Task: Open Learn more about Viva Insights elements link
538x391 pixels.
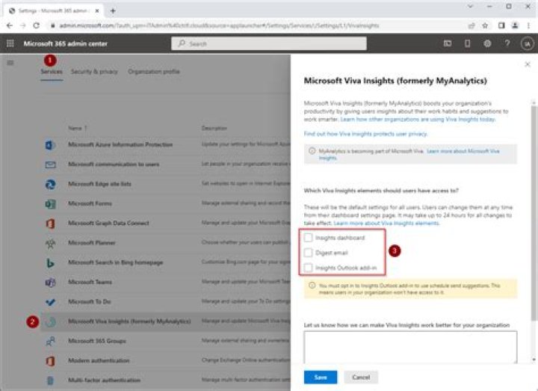Action: [386, 223]
